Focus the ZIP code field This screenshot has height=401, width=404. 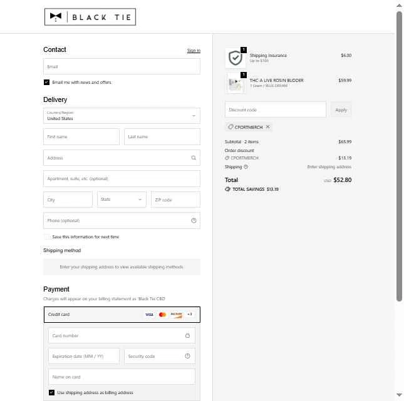coord(175,200)
